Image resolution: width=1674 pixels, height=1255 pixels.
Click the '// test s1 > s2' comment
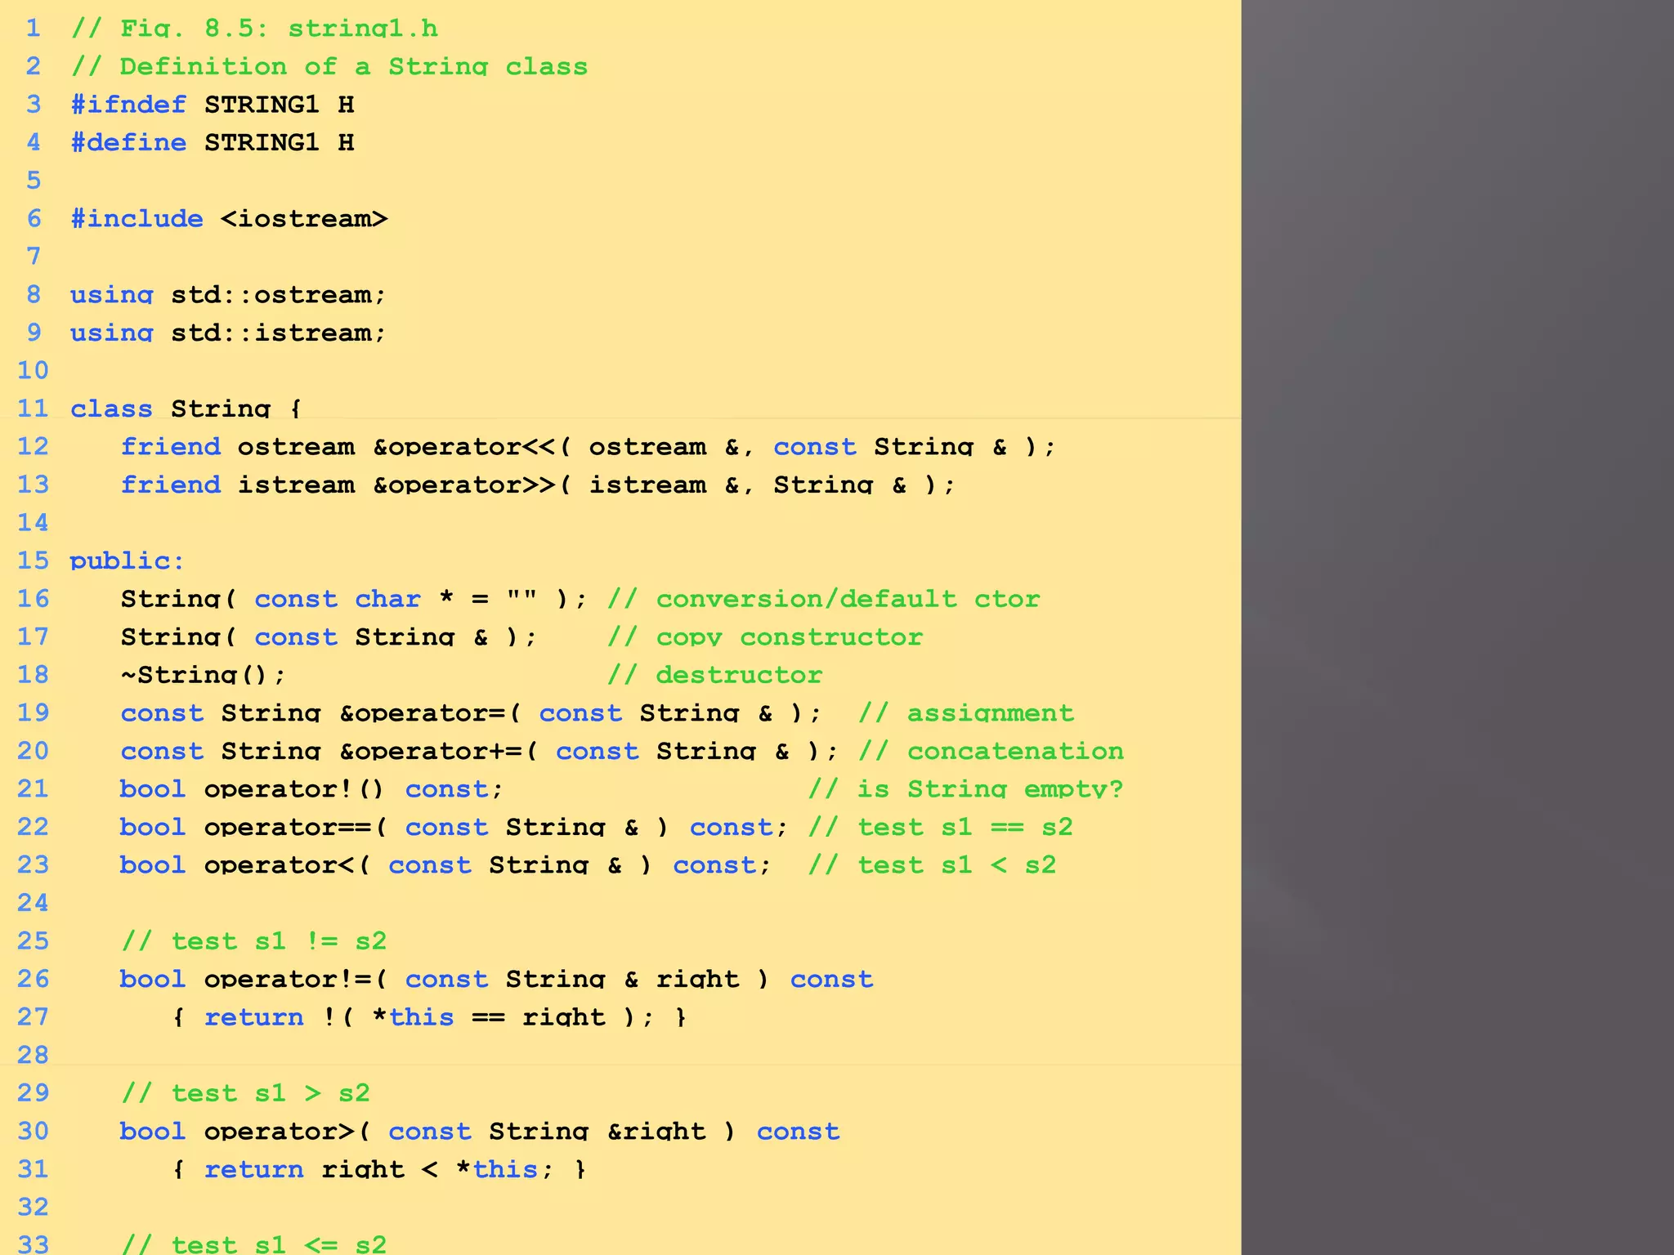click(x=245, y=1092)
